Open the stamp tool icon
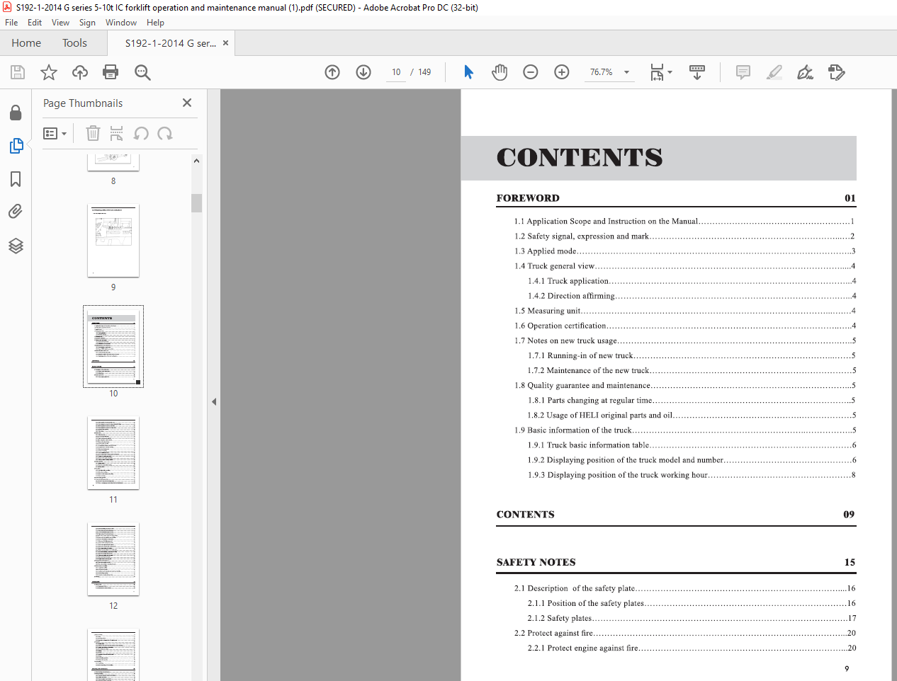 point(837,72)
